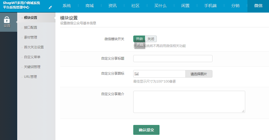269x140 pixels.
Task: Open the 买什么 top menu
Action: (160, 6)
